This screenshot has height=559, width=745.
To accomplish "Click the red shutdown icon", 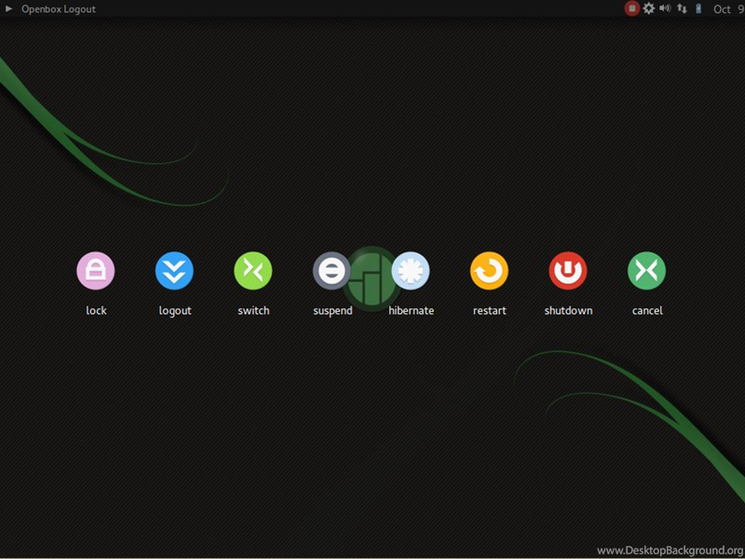I will [x=568, y=270].
